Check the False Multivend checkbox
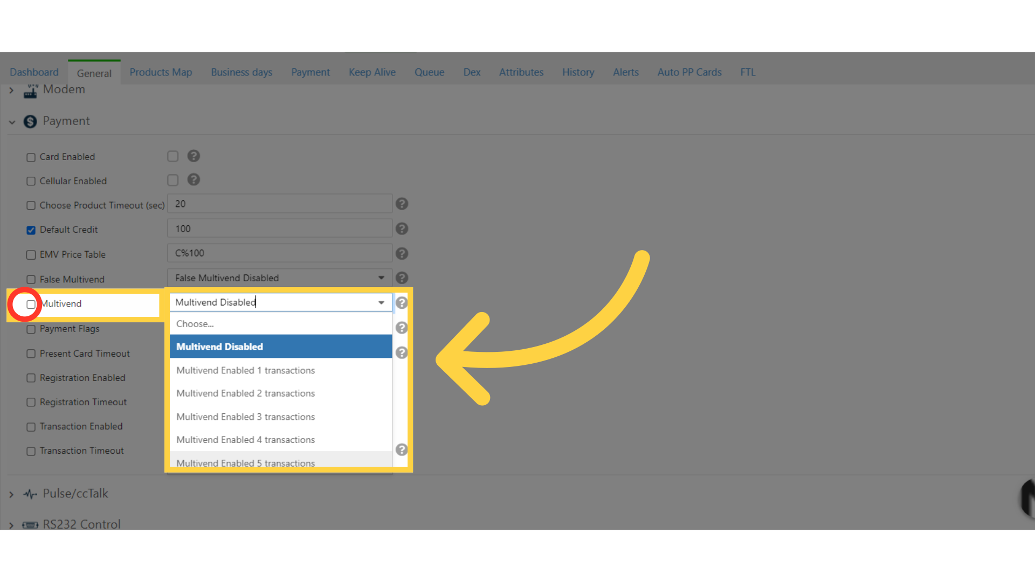The image size is (1035, 582). coord(31,280)
